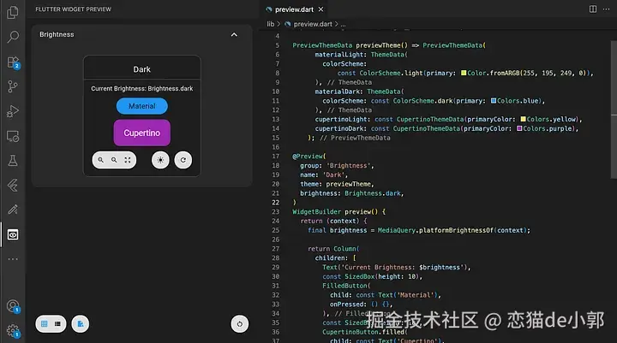Click the 'Dark' preview title
Image resolution: width=617 pixels, height=343 pixels.
pyautogui.click(x=141, y=69)
